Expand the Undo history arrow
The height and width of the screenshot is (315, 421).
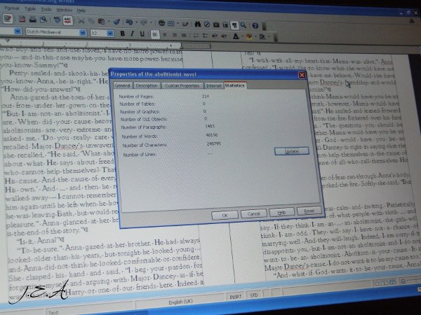[x=137, y=22]
